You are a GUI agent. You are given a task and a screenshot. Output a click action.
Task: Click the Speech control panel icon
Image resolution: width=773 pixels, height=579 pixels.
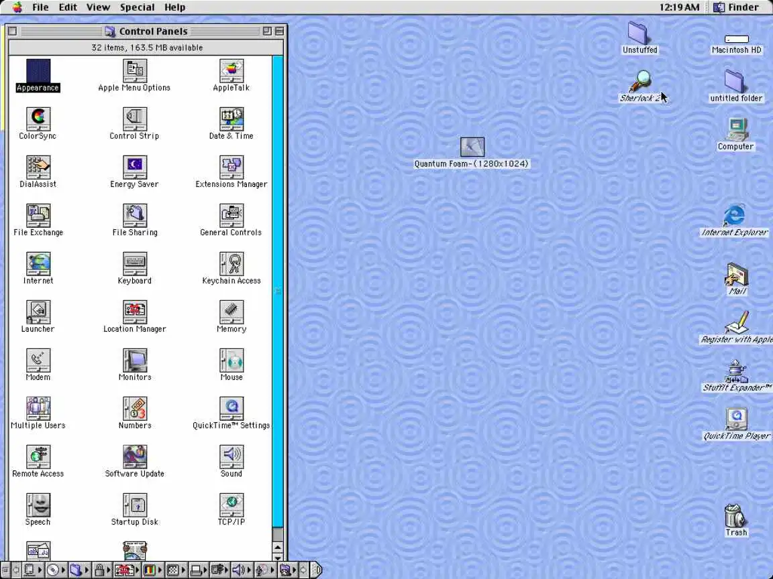pyautogui.click(x=38, y=505)
